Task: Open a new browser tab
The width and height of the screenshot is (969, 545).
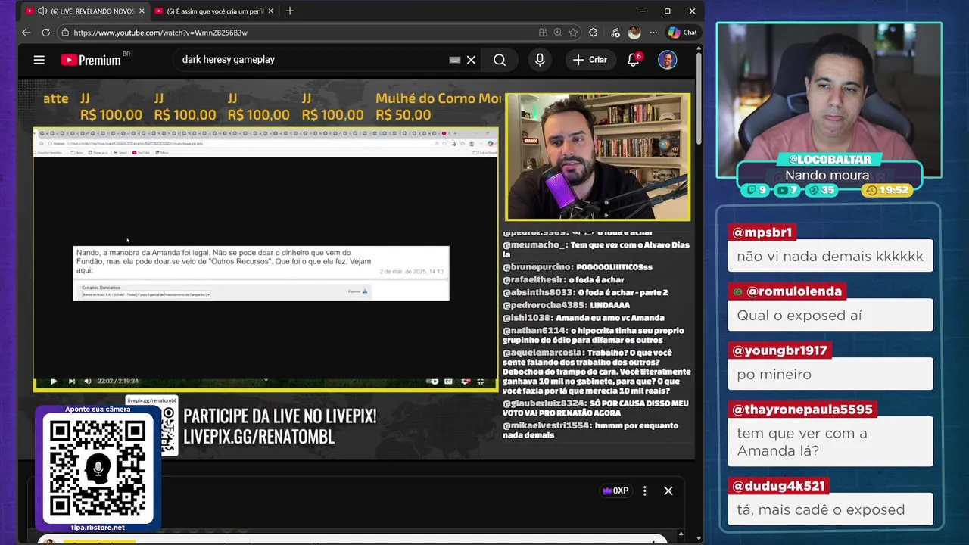Action: pyautogui.click(x=290, y=11)
